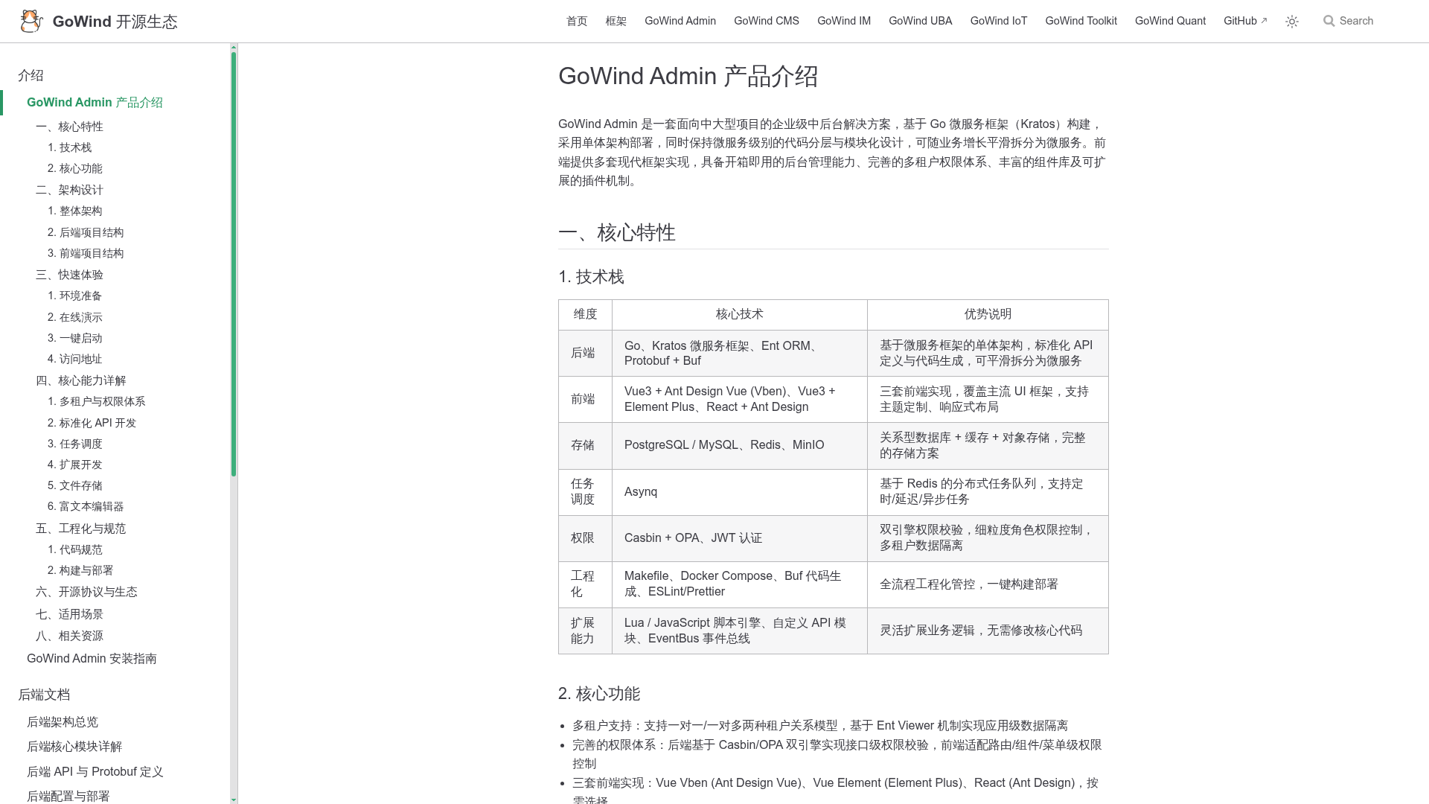Viewport: 1429px width, 804px height.
Task: Open 2. 在线演示 sidebar link
Action: (74, 317)
